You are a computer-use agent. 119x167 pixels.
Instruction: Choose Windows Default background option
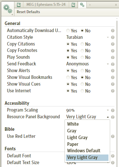pyautogui.click(x=87, y=151)
